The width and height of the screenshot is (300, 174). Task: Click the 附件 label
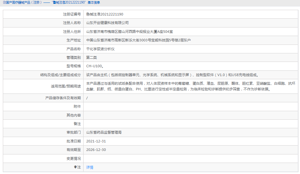(77, 106)
